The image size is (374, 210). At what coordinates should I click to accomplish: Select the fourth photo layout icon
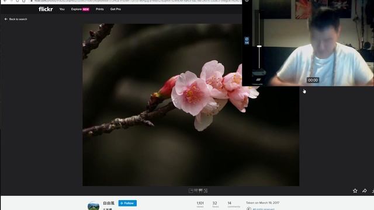(x=206, y=191)
